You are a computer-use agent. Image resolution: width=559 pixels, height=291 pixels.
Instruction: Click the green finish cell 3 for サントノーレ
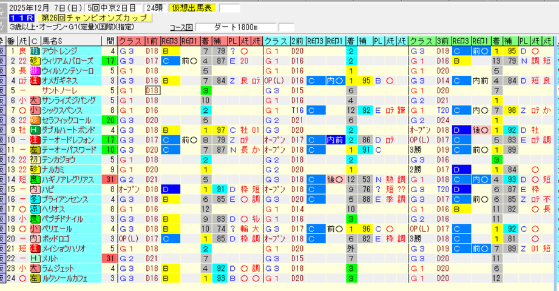(205, 90)
